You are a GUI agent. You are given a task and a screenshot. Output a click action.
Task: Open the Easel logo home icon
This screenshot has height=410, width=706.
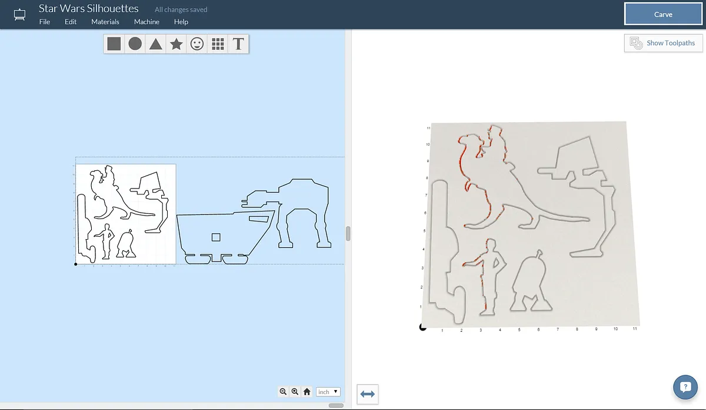point(19,14)
